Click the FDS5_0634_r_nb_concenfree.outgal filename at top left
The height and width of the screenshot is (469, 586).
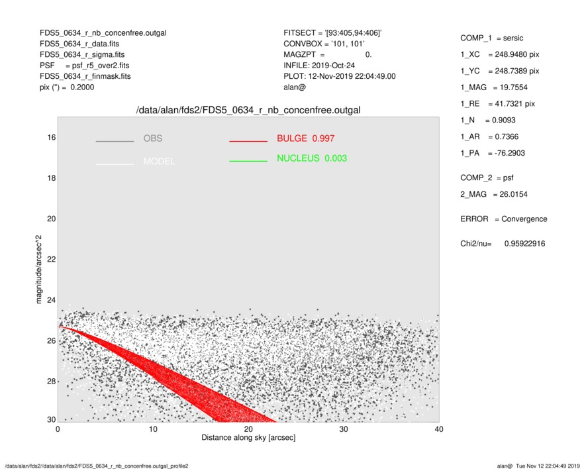tap(103, 33)
